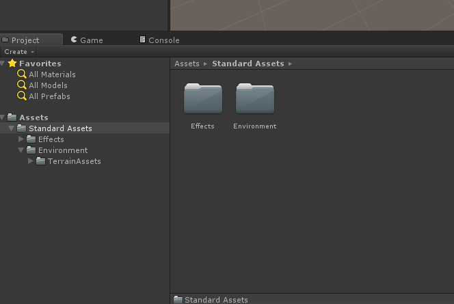Click the Game tab icon
Viewport: 454px width, 304px height.
pyautogui.click(x=74, y=40)
